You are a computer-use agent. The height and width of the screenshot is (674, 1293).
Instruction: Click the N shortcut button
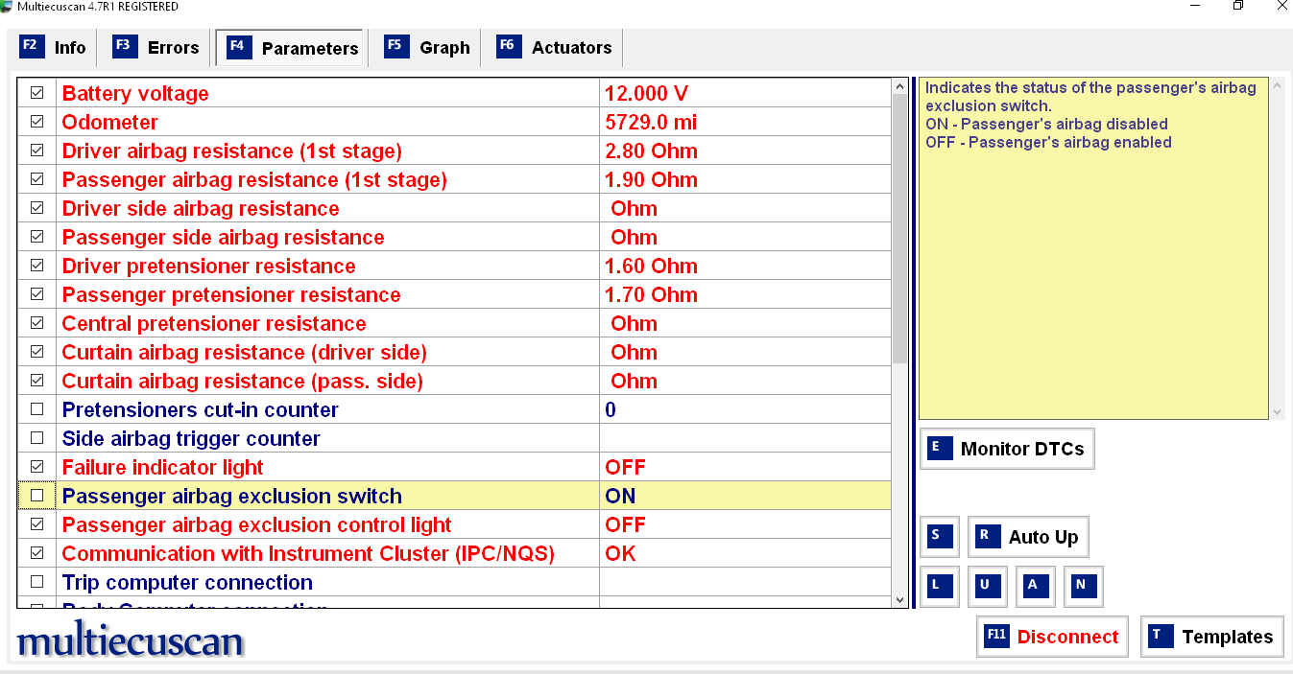(x=1083, y=587)
